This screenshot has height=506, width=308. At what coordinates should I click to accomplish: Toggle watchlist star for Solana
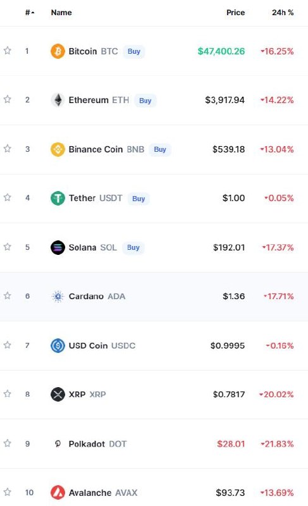click(8, 247)
